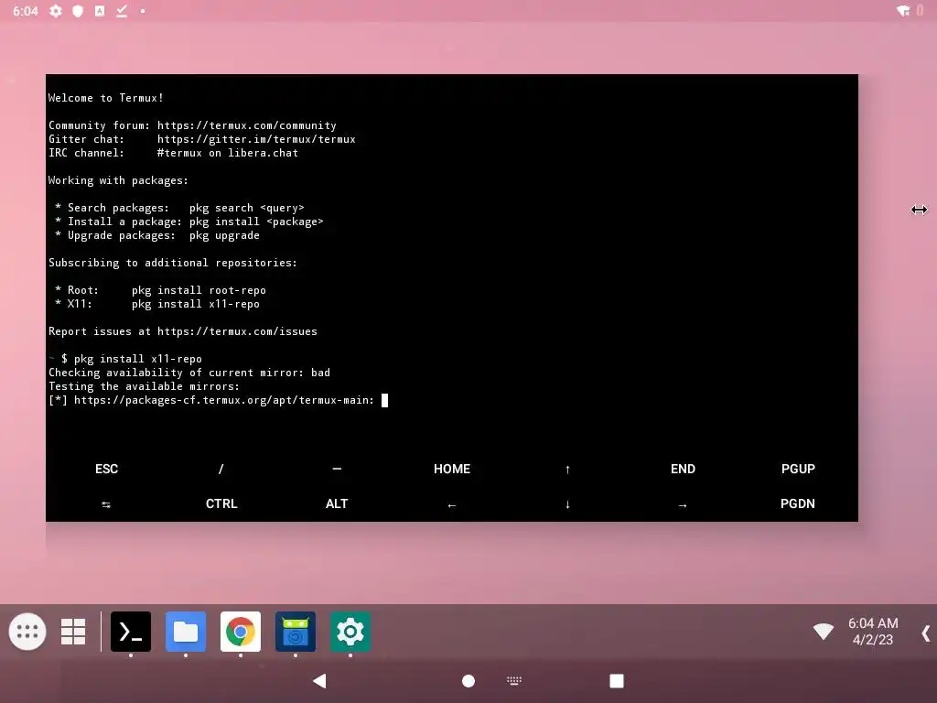This screenshot has height=703, width=937.
Task: Show the on-screen keyboard switcher
Action: click(x=514, y=681)
